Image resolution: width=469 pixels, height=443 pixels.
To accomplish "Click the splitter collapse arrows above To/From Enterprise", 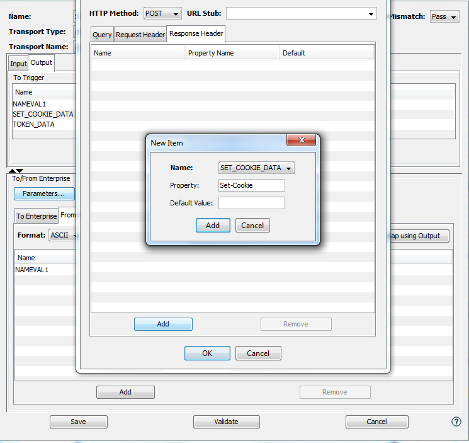I will [x=16, y=171].
